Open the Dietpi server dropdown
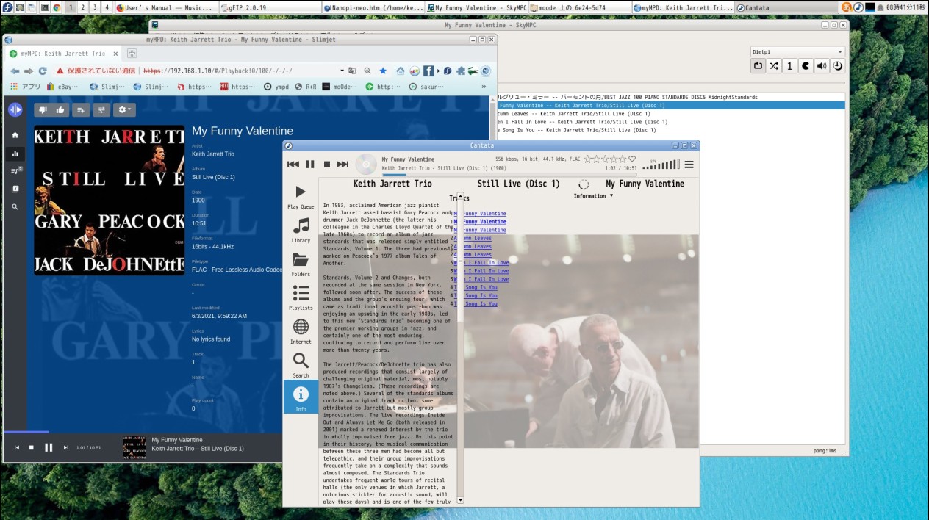929x520 pixels. coord(797,52)
